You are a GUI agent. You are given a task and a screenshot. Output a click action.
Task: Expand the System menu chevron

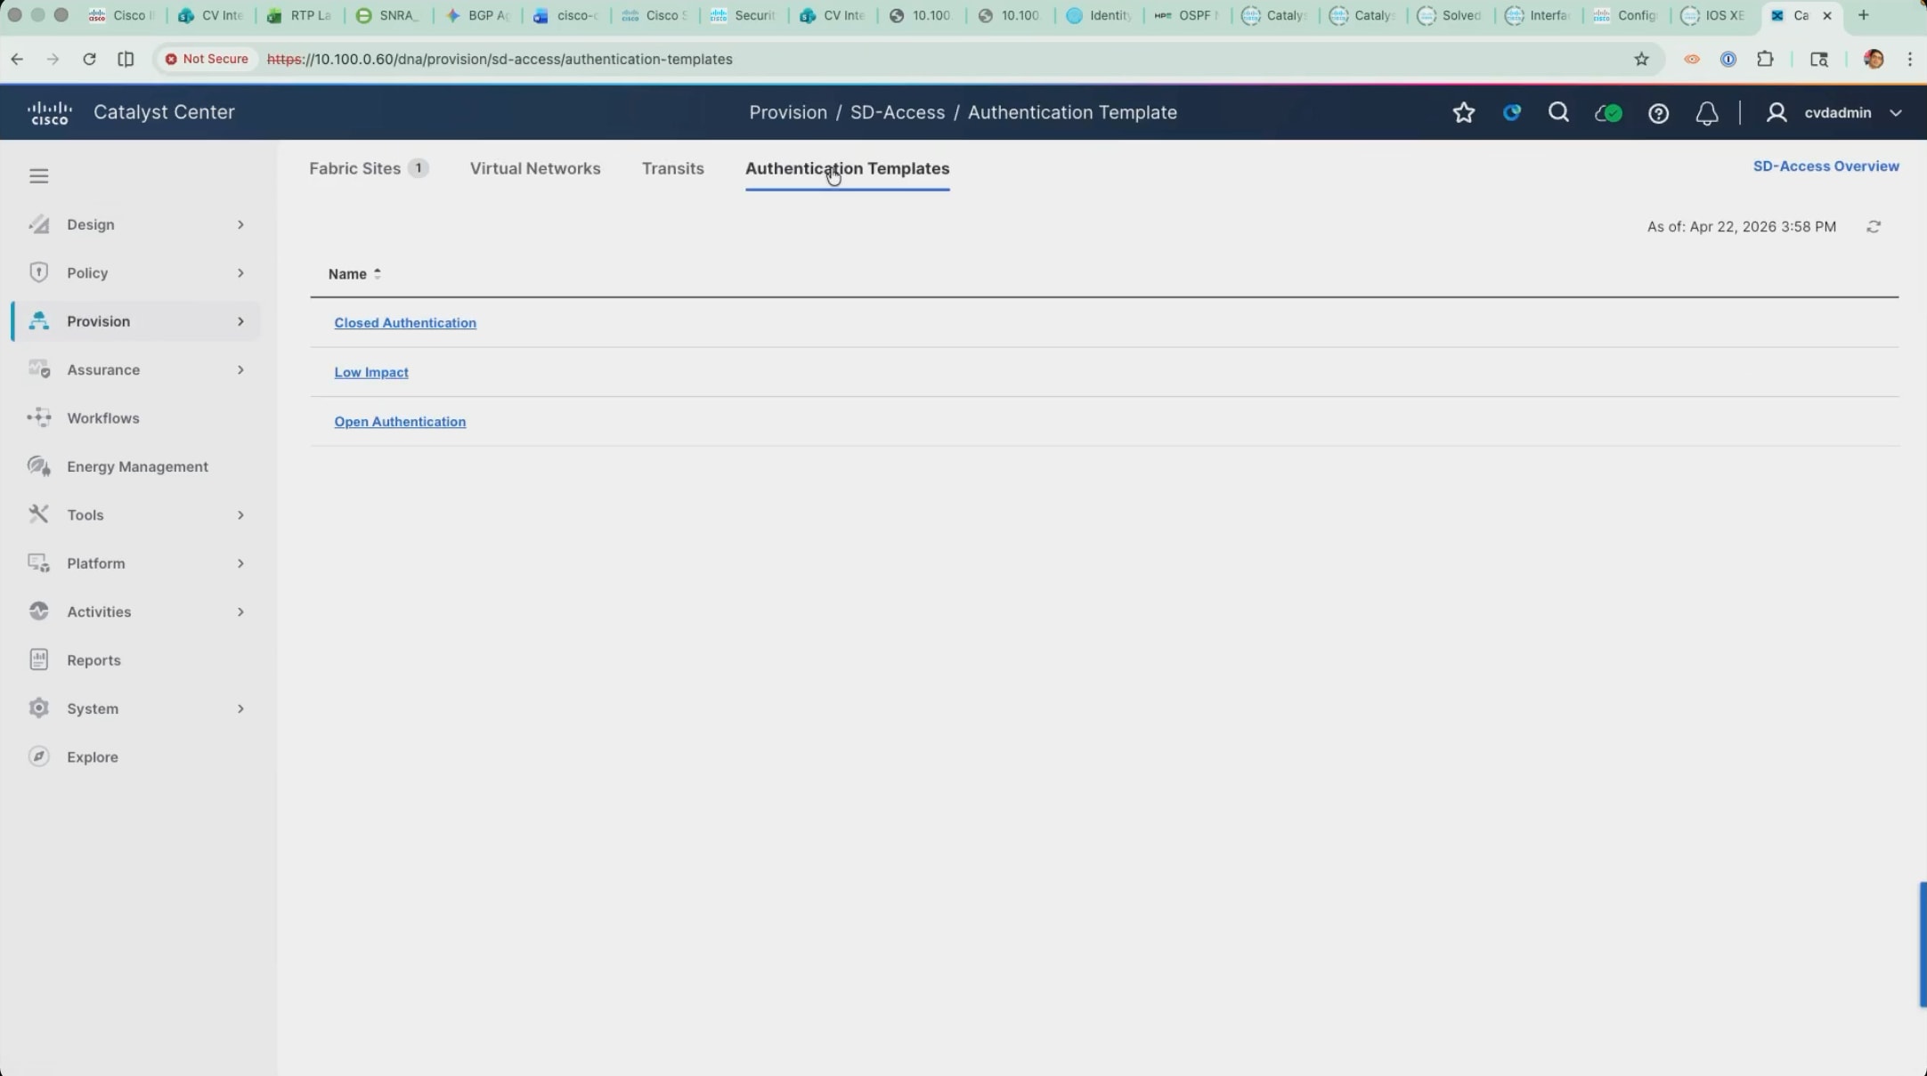coord(240,708)
